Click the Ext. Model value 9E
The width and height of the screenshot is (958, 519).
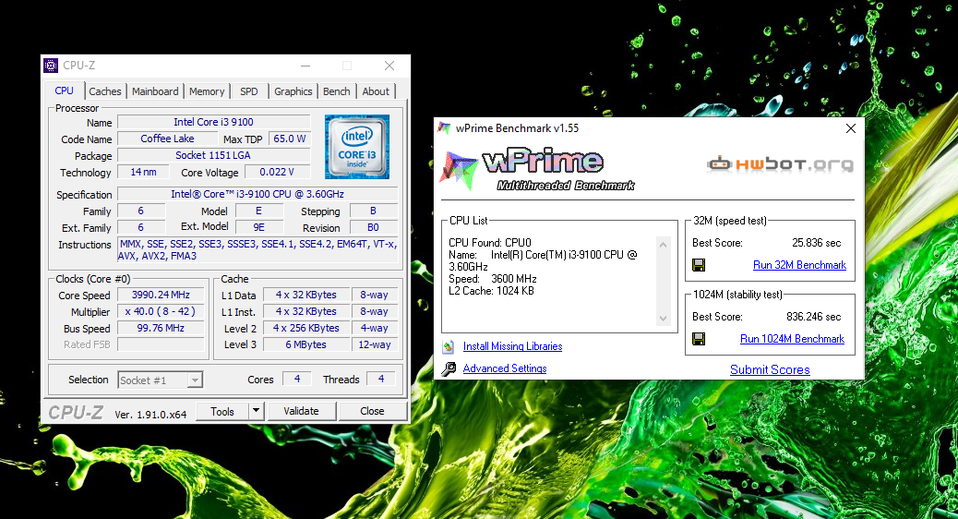point(259,227)
